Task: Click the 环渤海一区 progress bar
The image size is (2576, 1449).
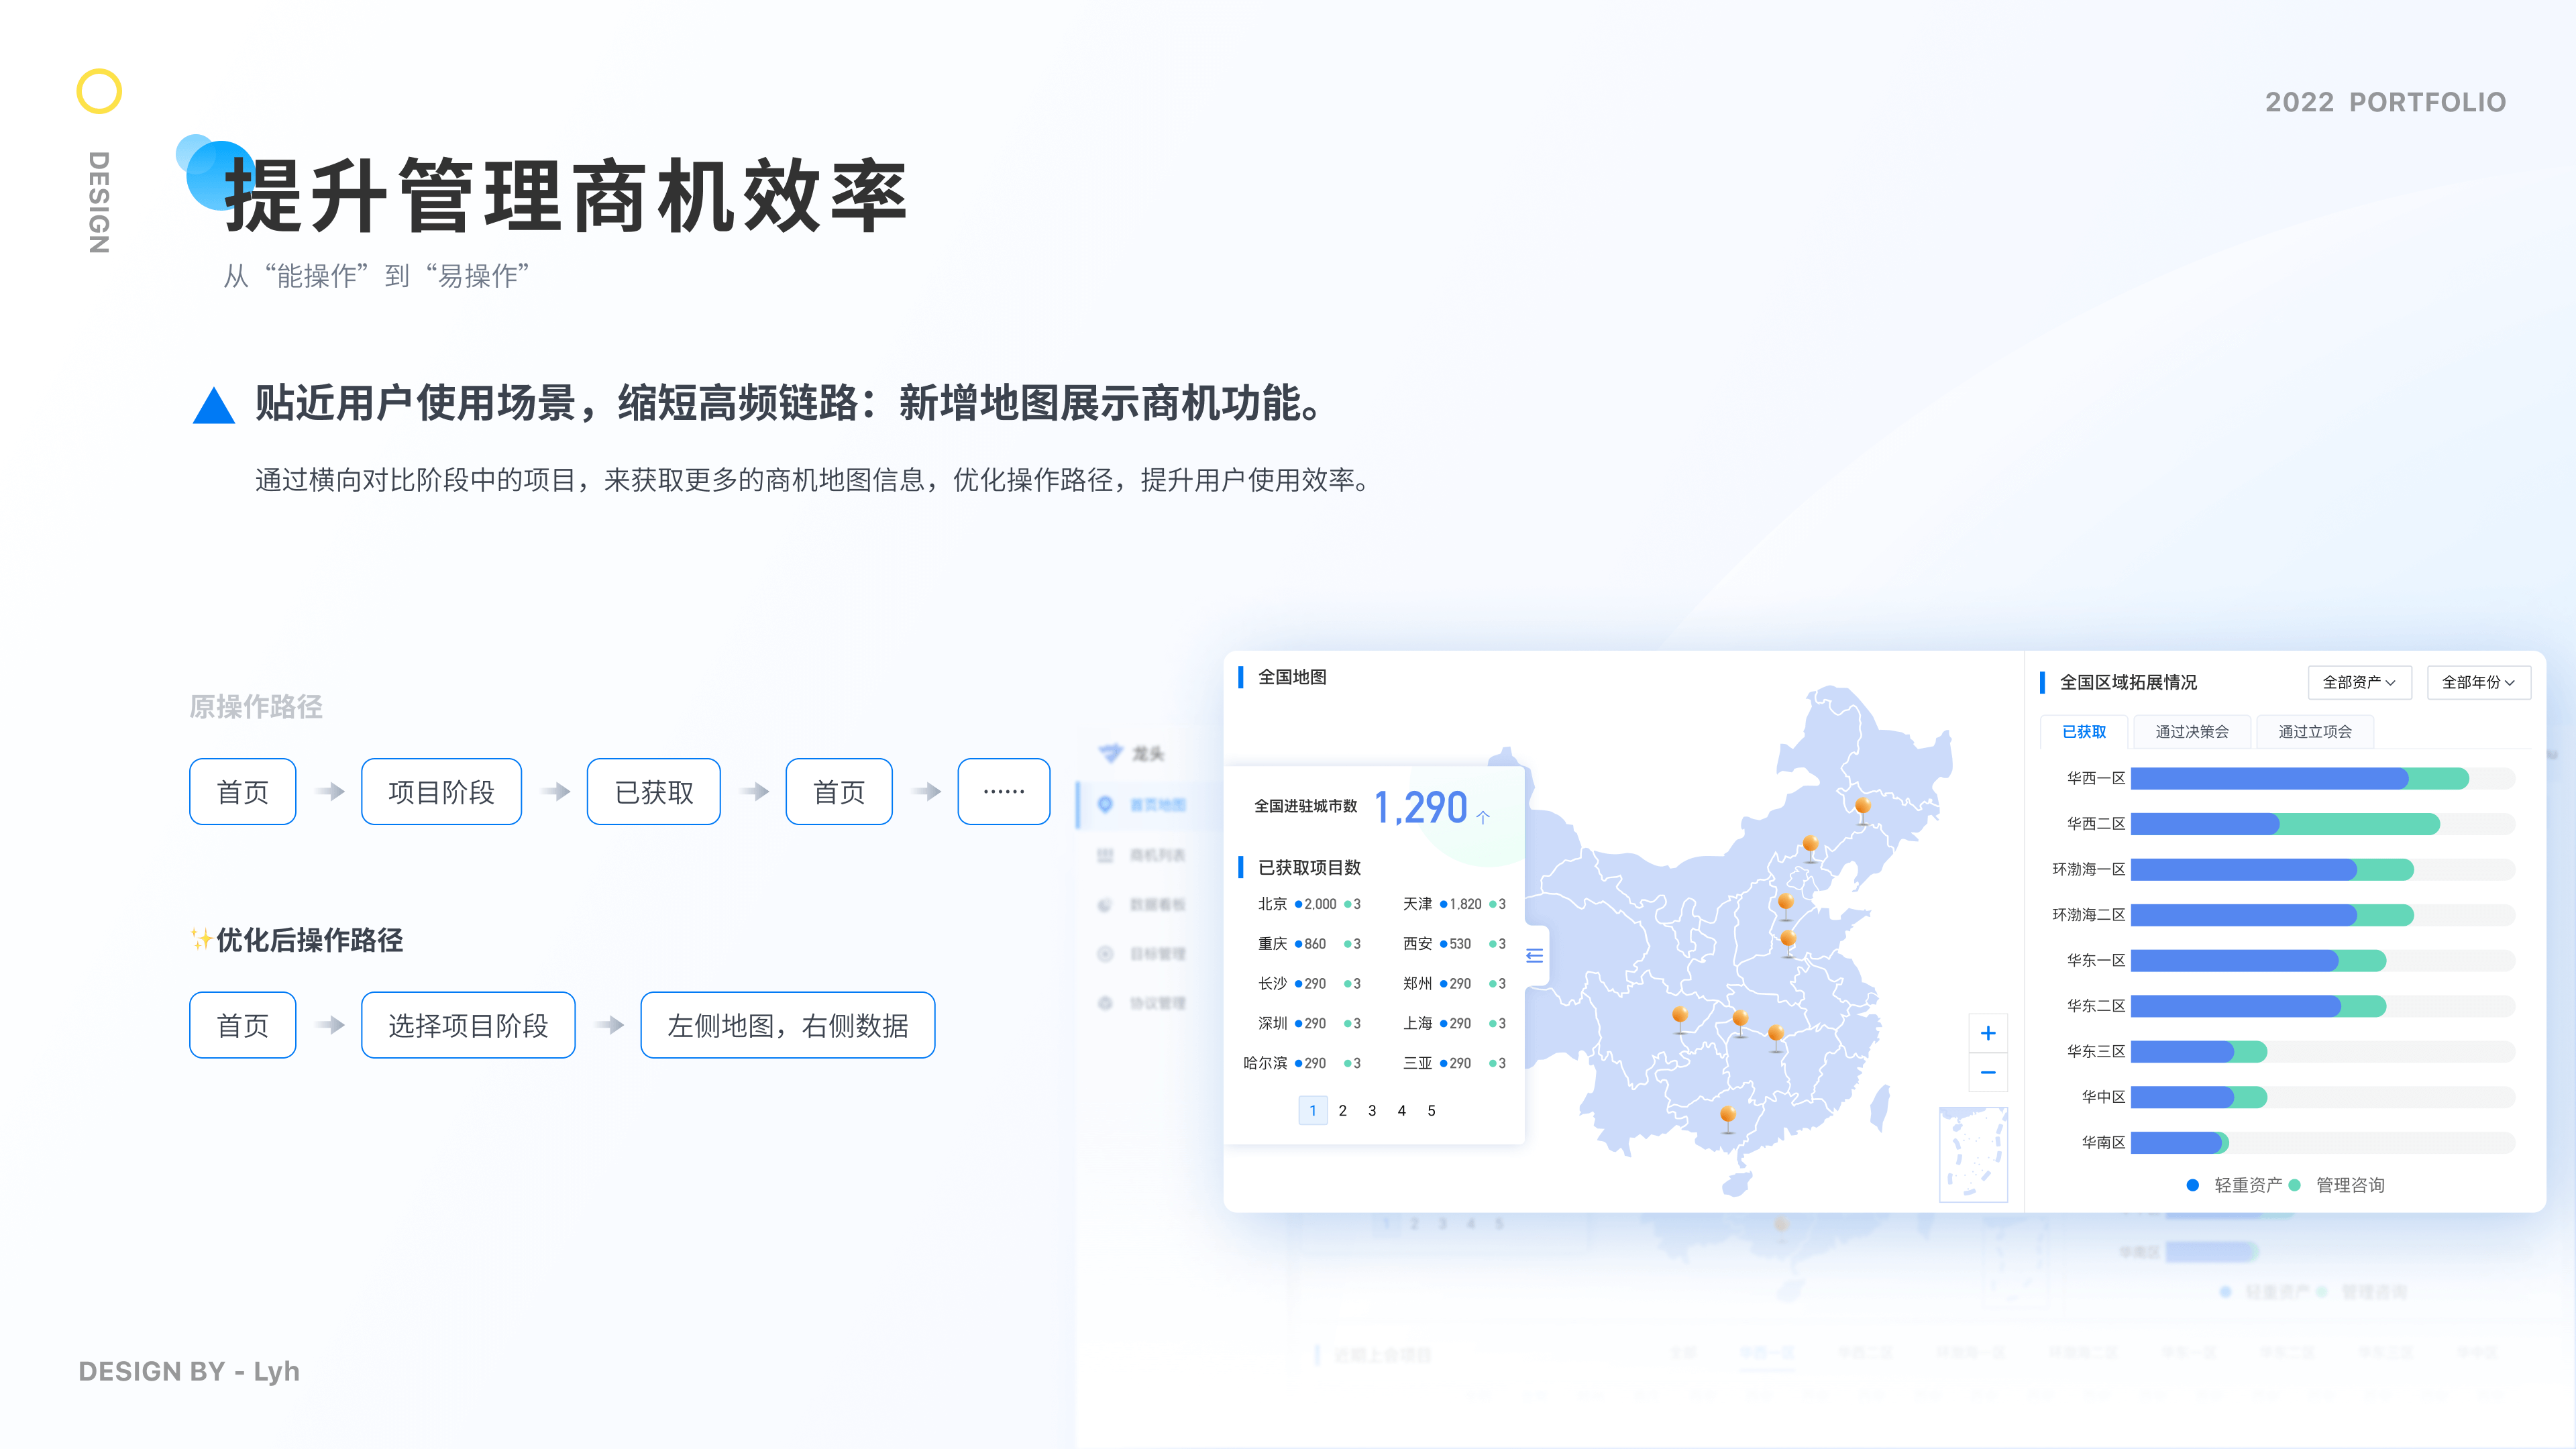Action: [2323, 869]
